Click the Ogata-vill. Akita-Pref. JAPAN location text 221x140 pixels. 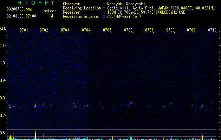tap(161, 8)
